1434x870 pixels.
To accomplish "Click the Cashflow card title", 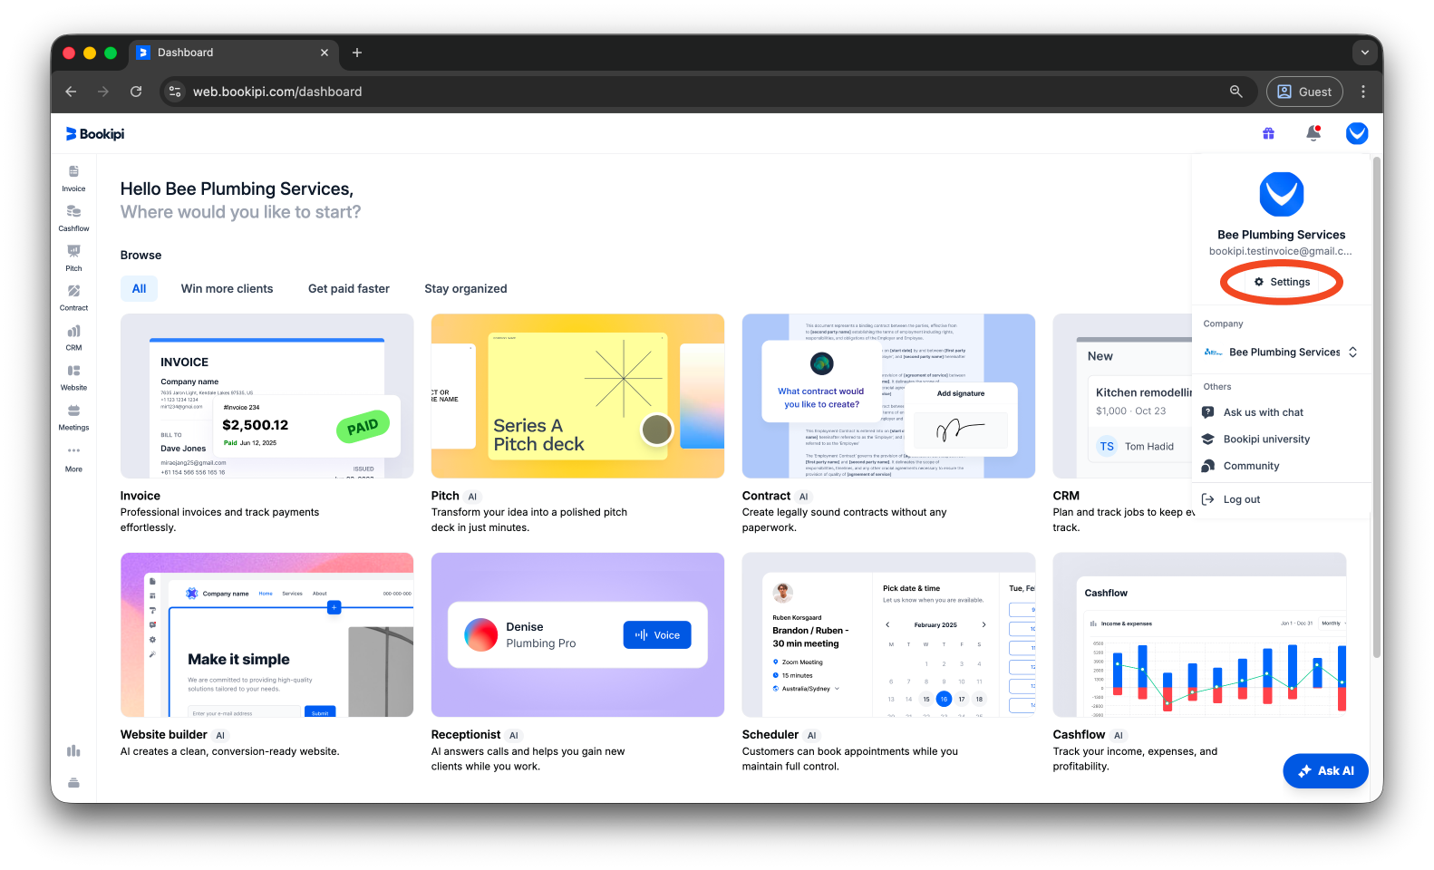I will (1079, 735).
